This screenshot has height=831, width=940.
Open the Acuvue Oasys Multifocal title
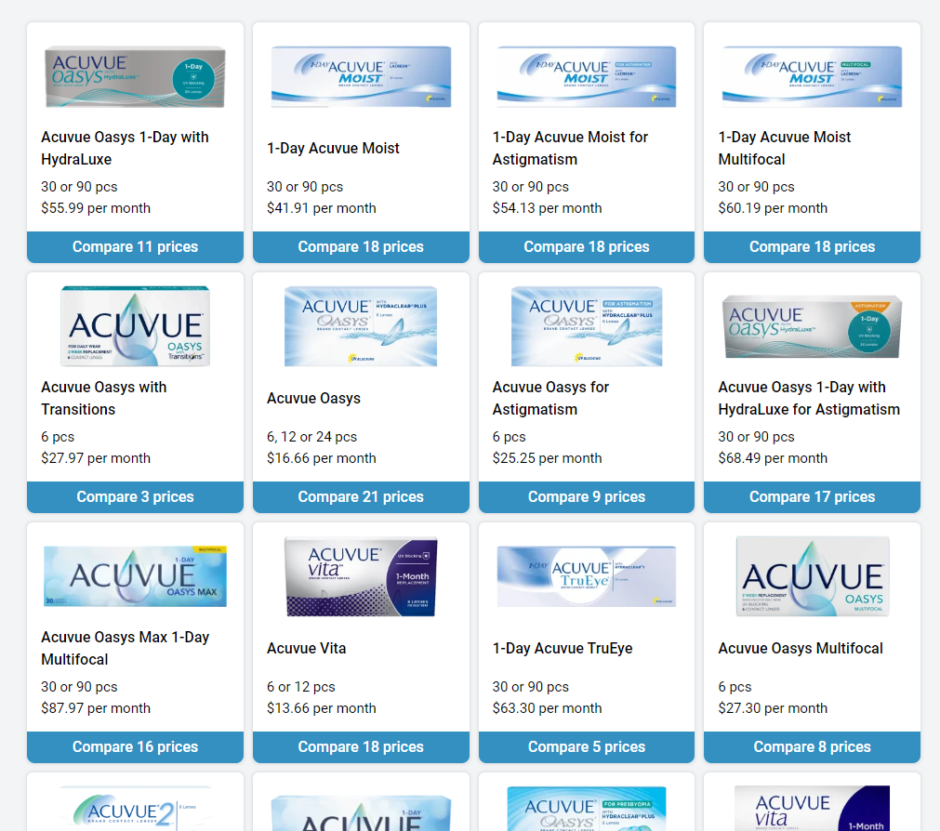click(801, 648)
